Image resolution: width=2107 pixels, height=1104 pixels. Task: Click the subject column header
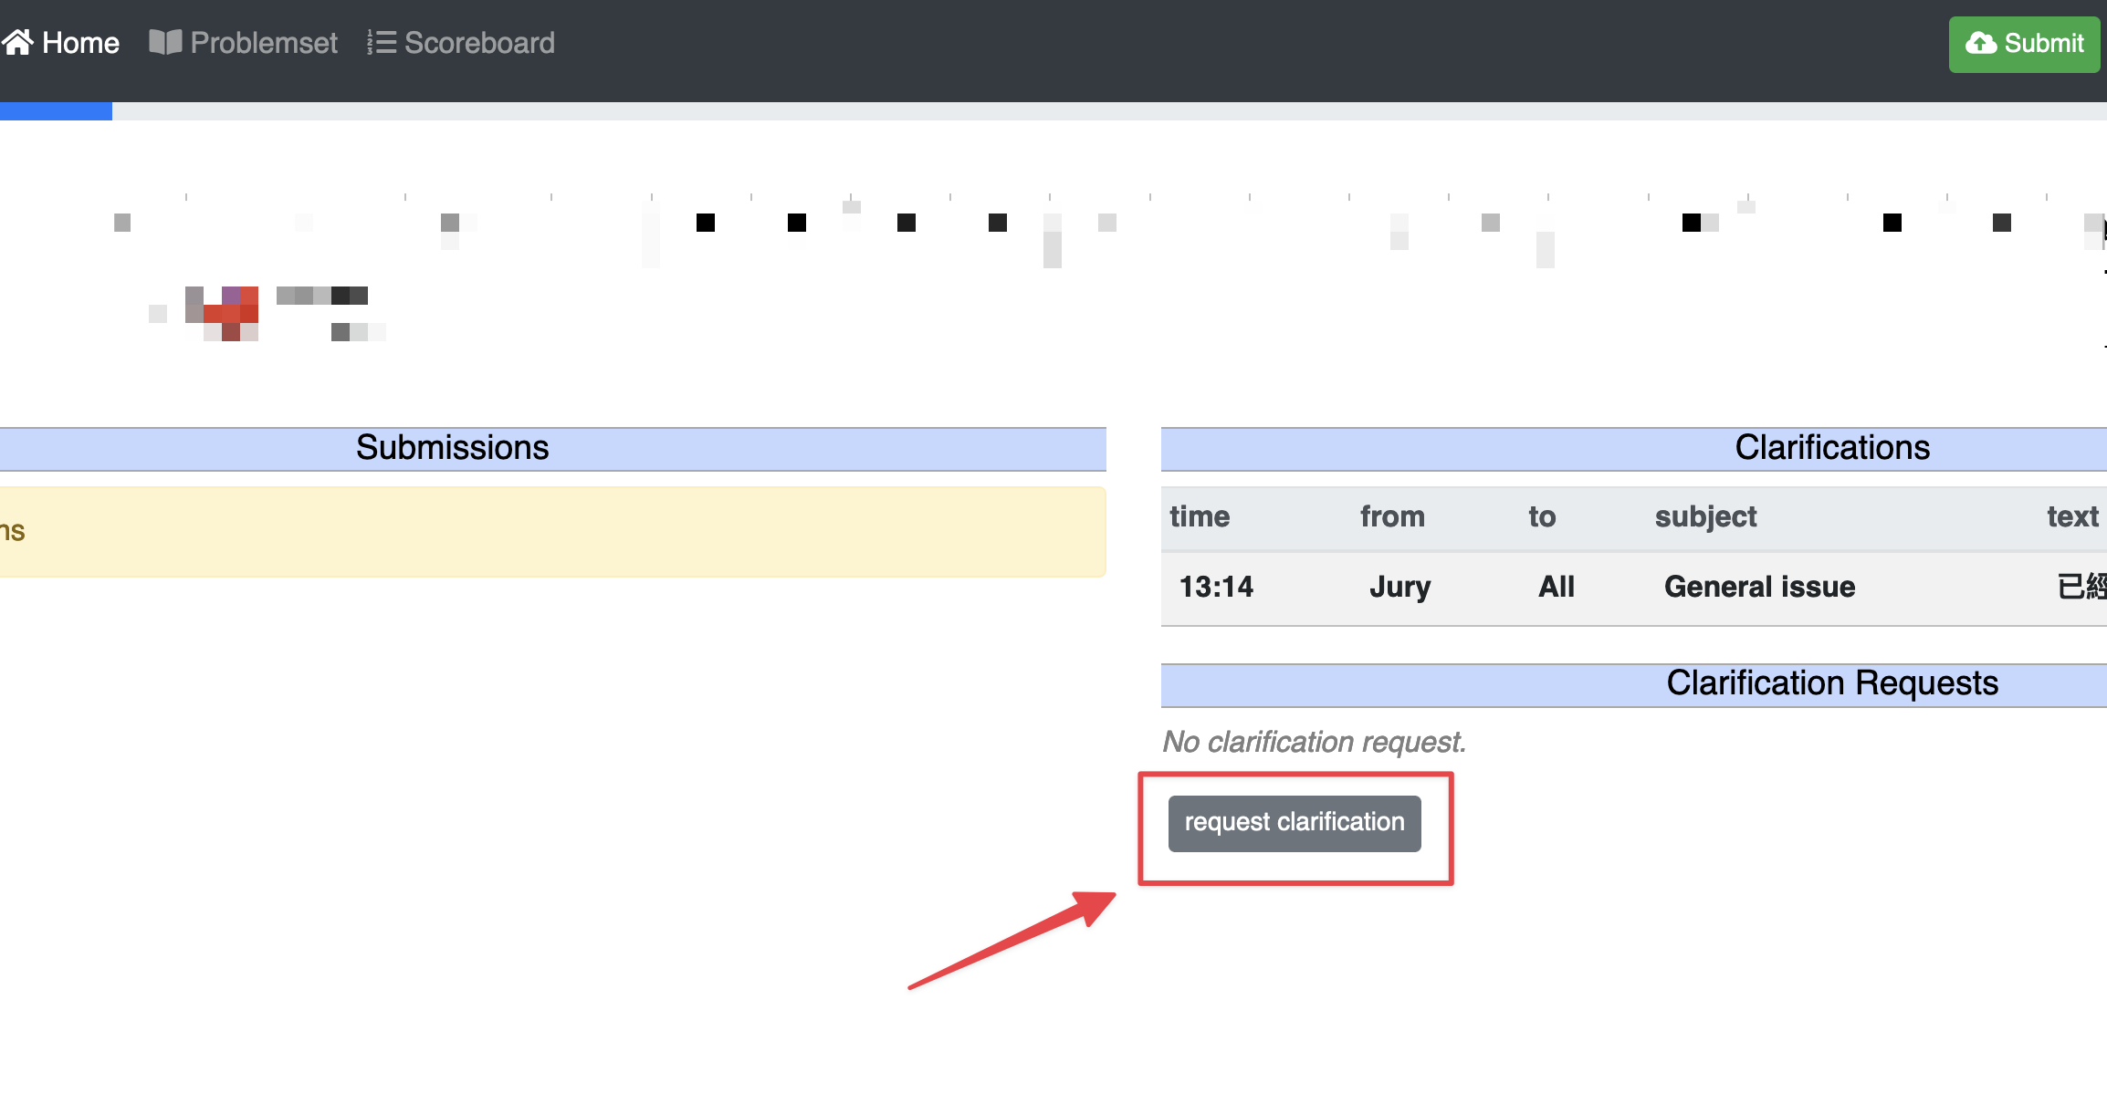(1705, 516)
